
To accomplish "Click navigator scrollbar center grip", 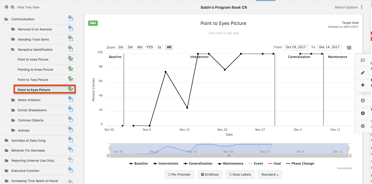I will click(x=229, y=156).
